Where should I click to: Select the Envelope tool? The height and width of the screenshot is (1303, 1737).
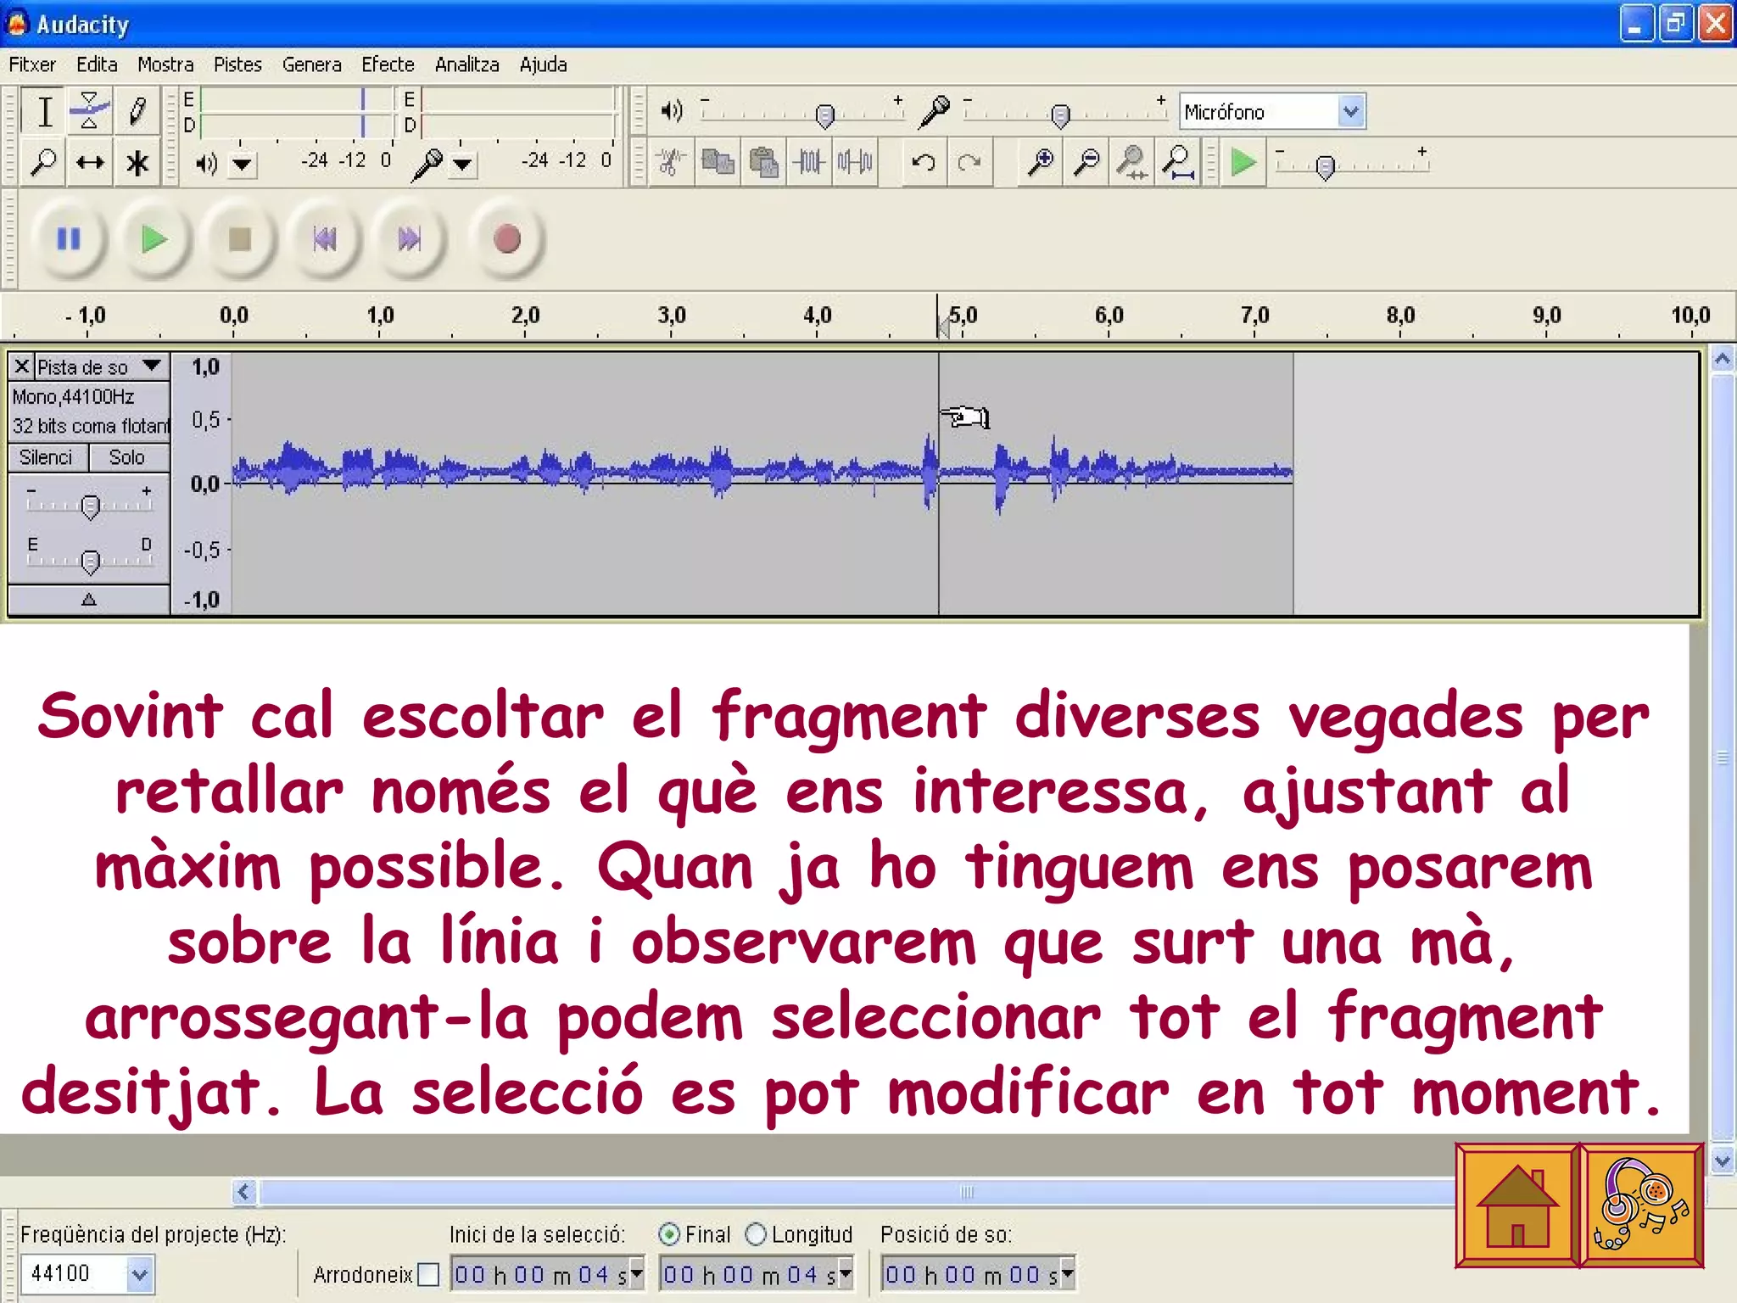click(89, 111)
